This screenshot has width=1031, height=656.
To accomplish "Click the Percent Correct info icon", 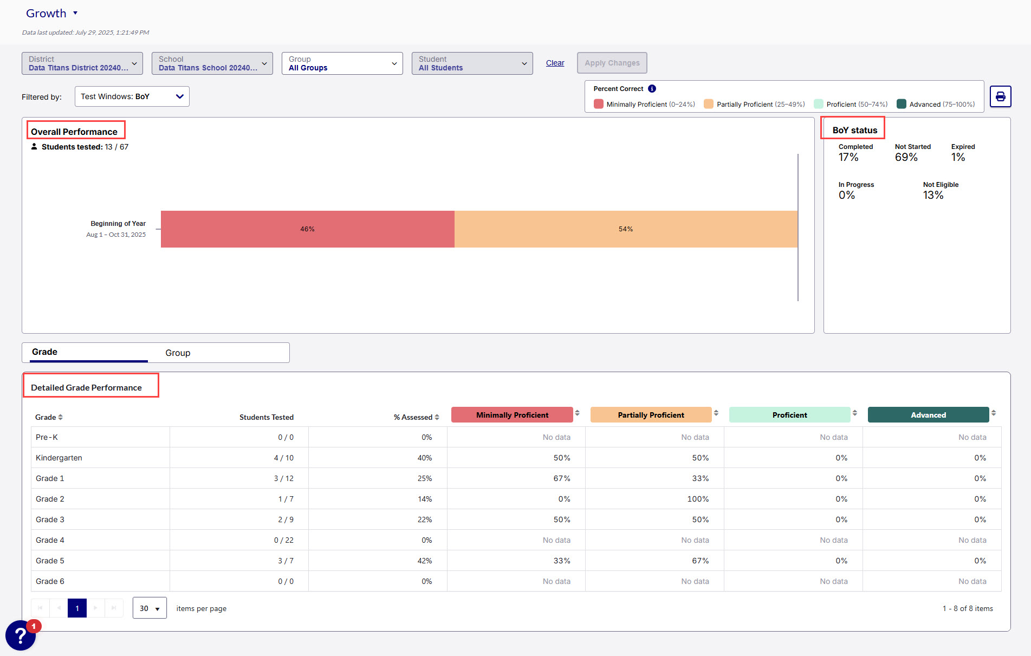I will (652, 89).
